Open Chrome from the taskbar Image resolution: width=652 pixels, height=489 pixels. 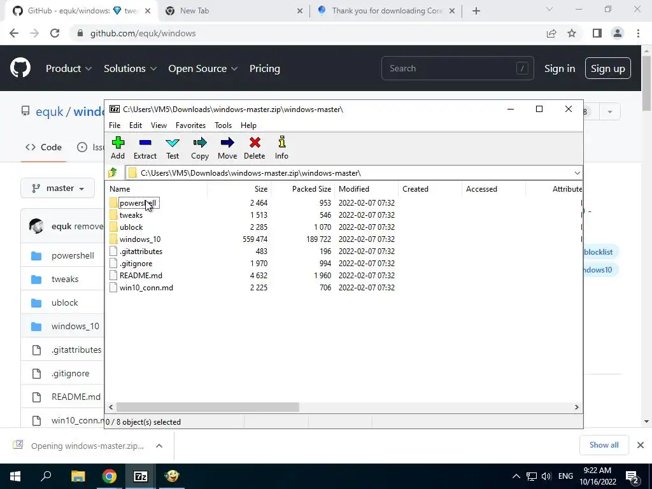[x=110, y=476]
